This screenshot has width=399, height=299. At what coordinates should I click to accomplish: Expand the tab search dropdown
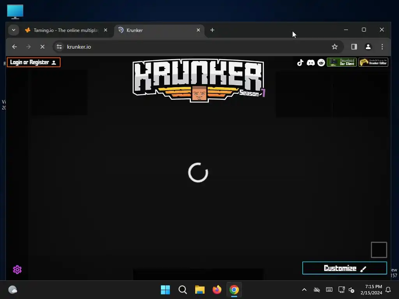pos(14,30)
